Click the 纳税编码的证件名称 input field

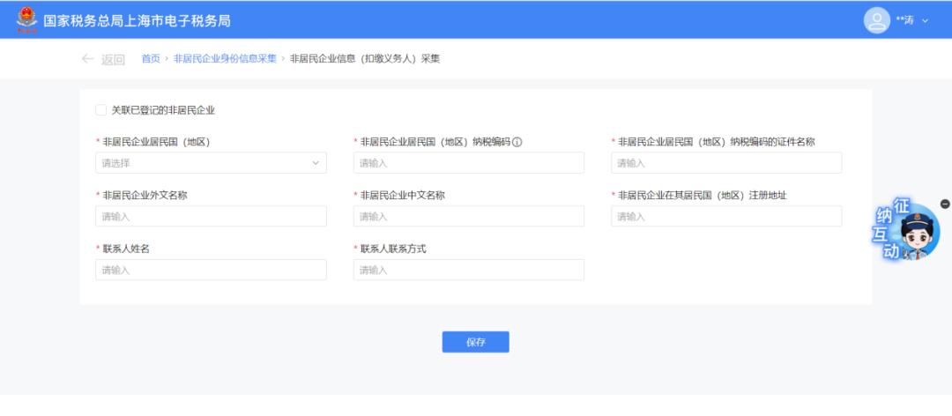[725, 163]
